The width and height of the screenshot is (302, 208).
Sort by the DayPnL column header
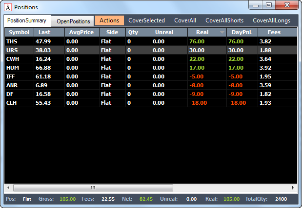click(x=242, y=32)
